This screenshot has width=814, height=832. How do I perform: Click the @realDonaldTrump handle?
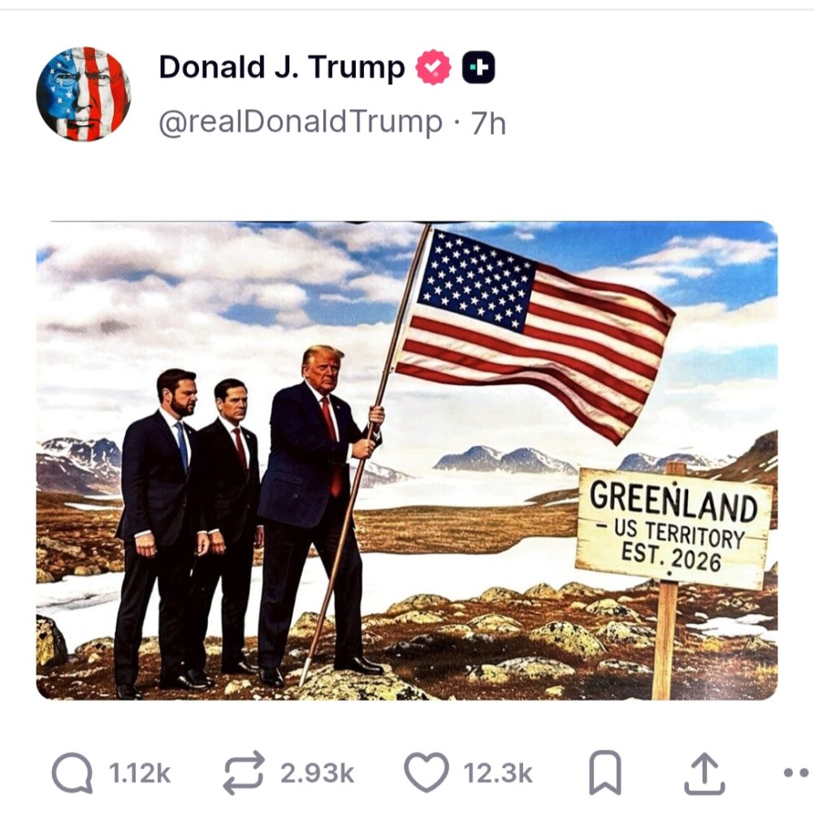(301, 122)
